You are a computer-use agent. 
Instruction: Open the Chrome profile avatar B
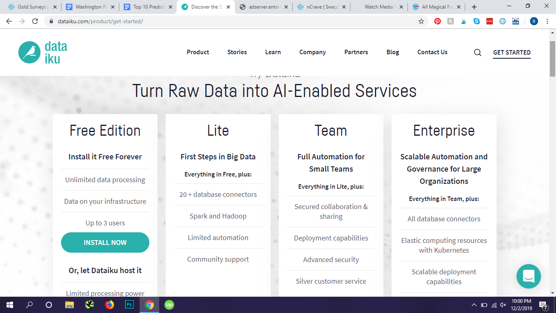pos(534,21)
